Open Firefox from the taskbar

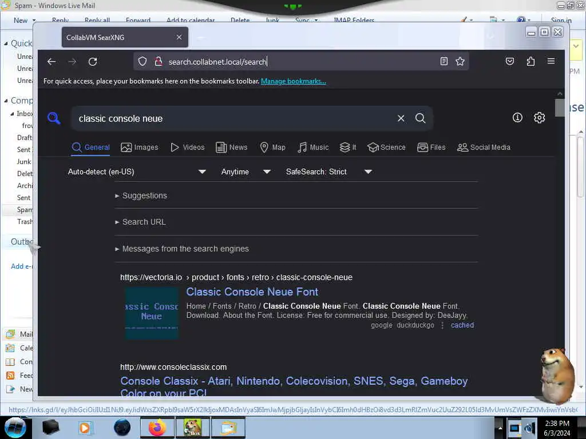[157, 428]
